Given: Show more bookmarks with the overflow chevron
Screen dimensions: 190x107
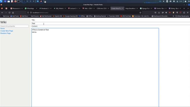Looking at the screenshot, I should click(173, 16).
